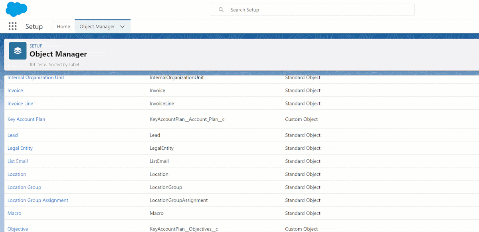479x232 pixels.
Task: Open the Key Account Plan object
Action: click(x=26, y=119)
